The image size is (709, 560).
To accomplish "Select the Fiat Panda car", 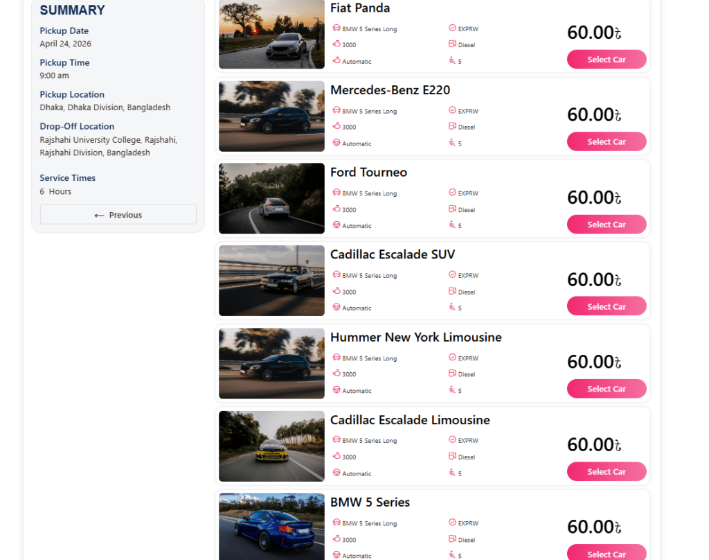I will (607, 60).
